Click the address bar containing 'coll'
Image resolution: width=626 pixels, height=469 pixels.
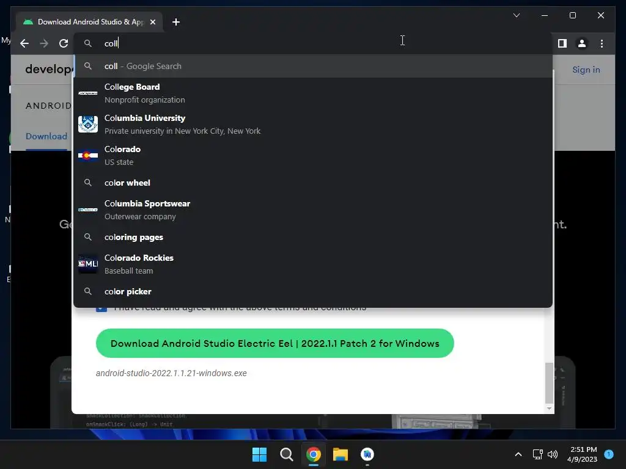pyautogui.click(x=314, y=43)
